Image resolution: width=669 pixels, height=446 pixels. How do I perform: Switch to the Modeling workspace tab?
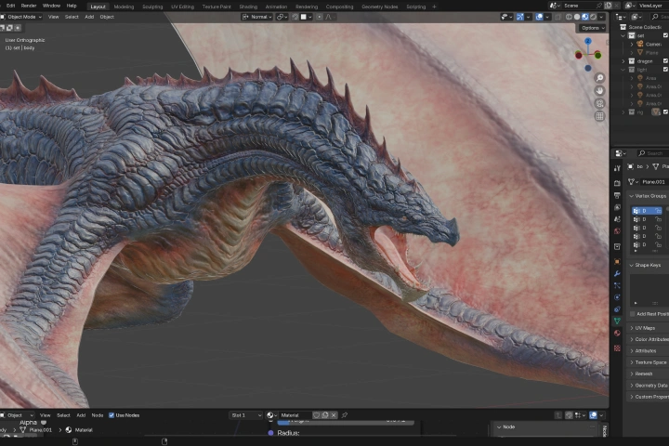pyautogui.click(x=124, y=7)
